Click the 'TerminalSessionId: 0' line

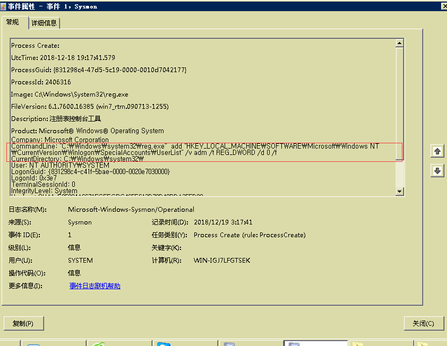pyautogui.click(x=43, y=184)
